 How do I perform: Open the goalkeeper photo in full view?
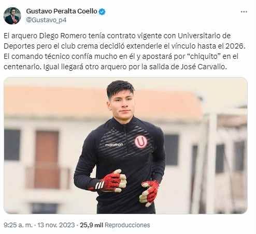pos(125,146)
